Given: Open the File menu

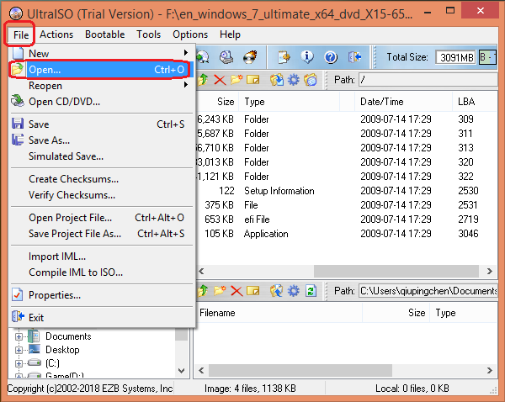Looking at the screenshot, I should 21,34.
